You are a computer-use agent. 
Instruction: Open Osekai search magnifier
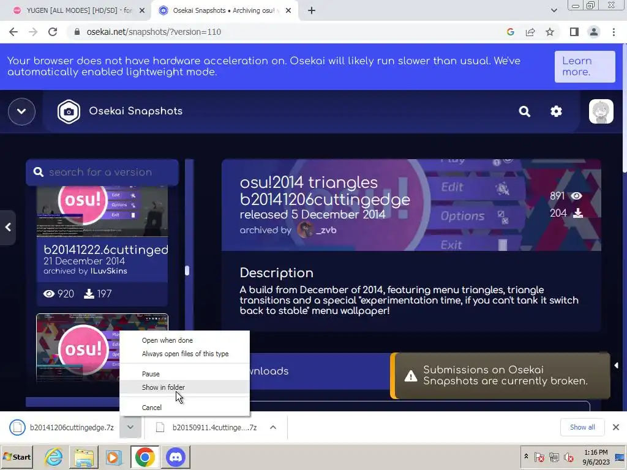525,111
